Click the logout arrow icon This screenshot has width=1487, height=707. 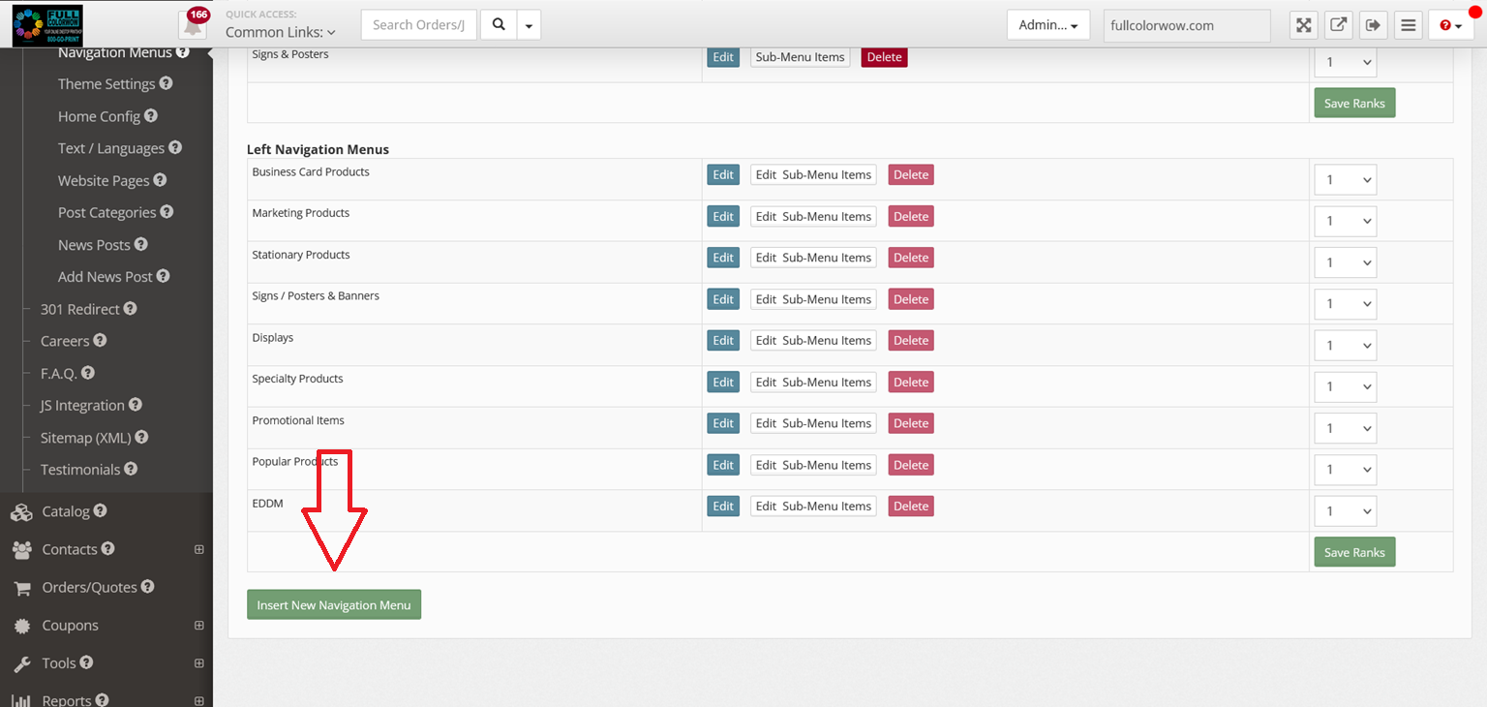pyautogui.click(x=1373, y=25)
